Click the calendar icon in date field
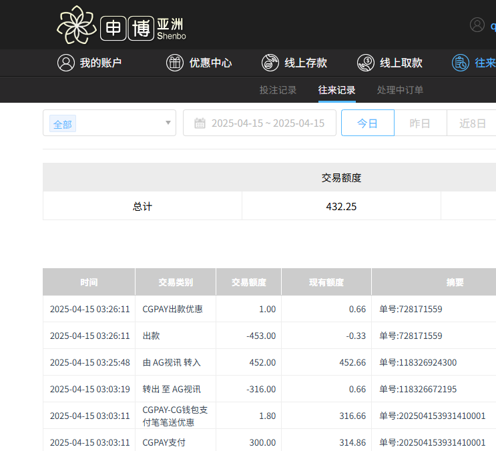 (x=200, y=123)
